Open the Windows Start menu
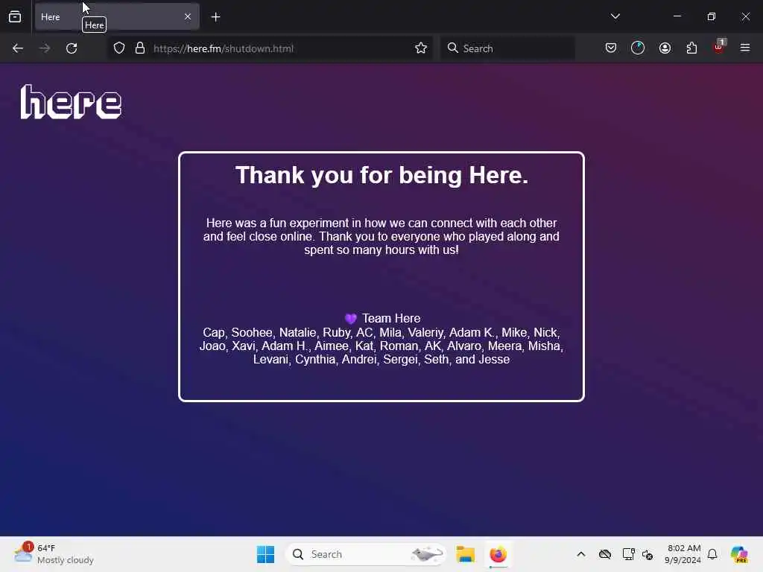The image size is (763, 572). coord(266,554)
